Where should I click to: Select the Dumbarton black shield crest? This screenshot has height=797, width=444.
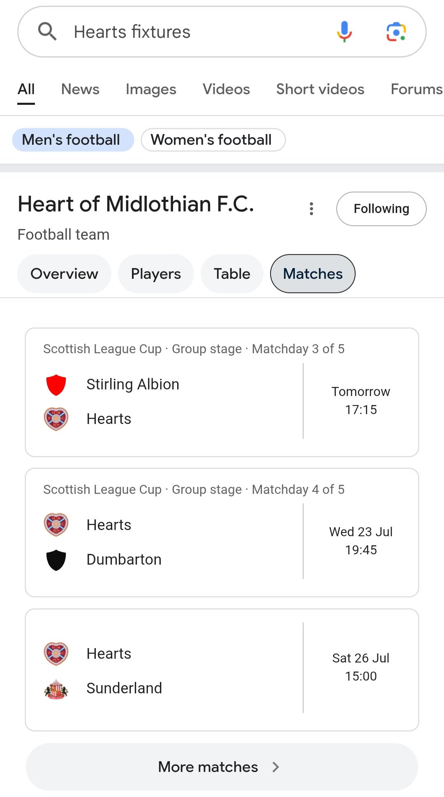(56, 559)
